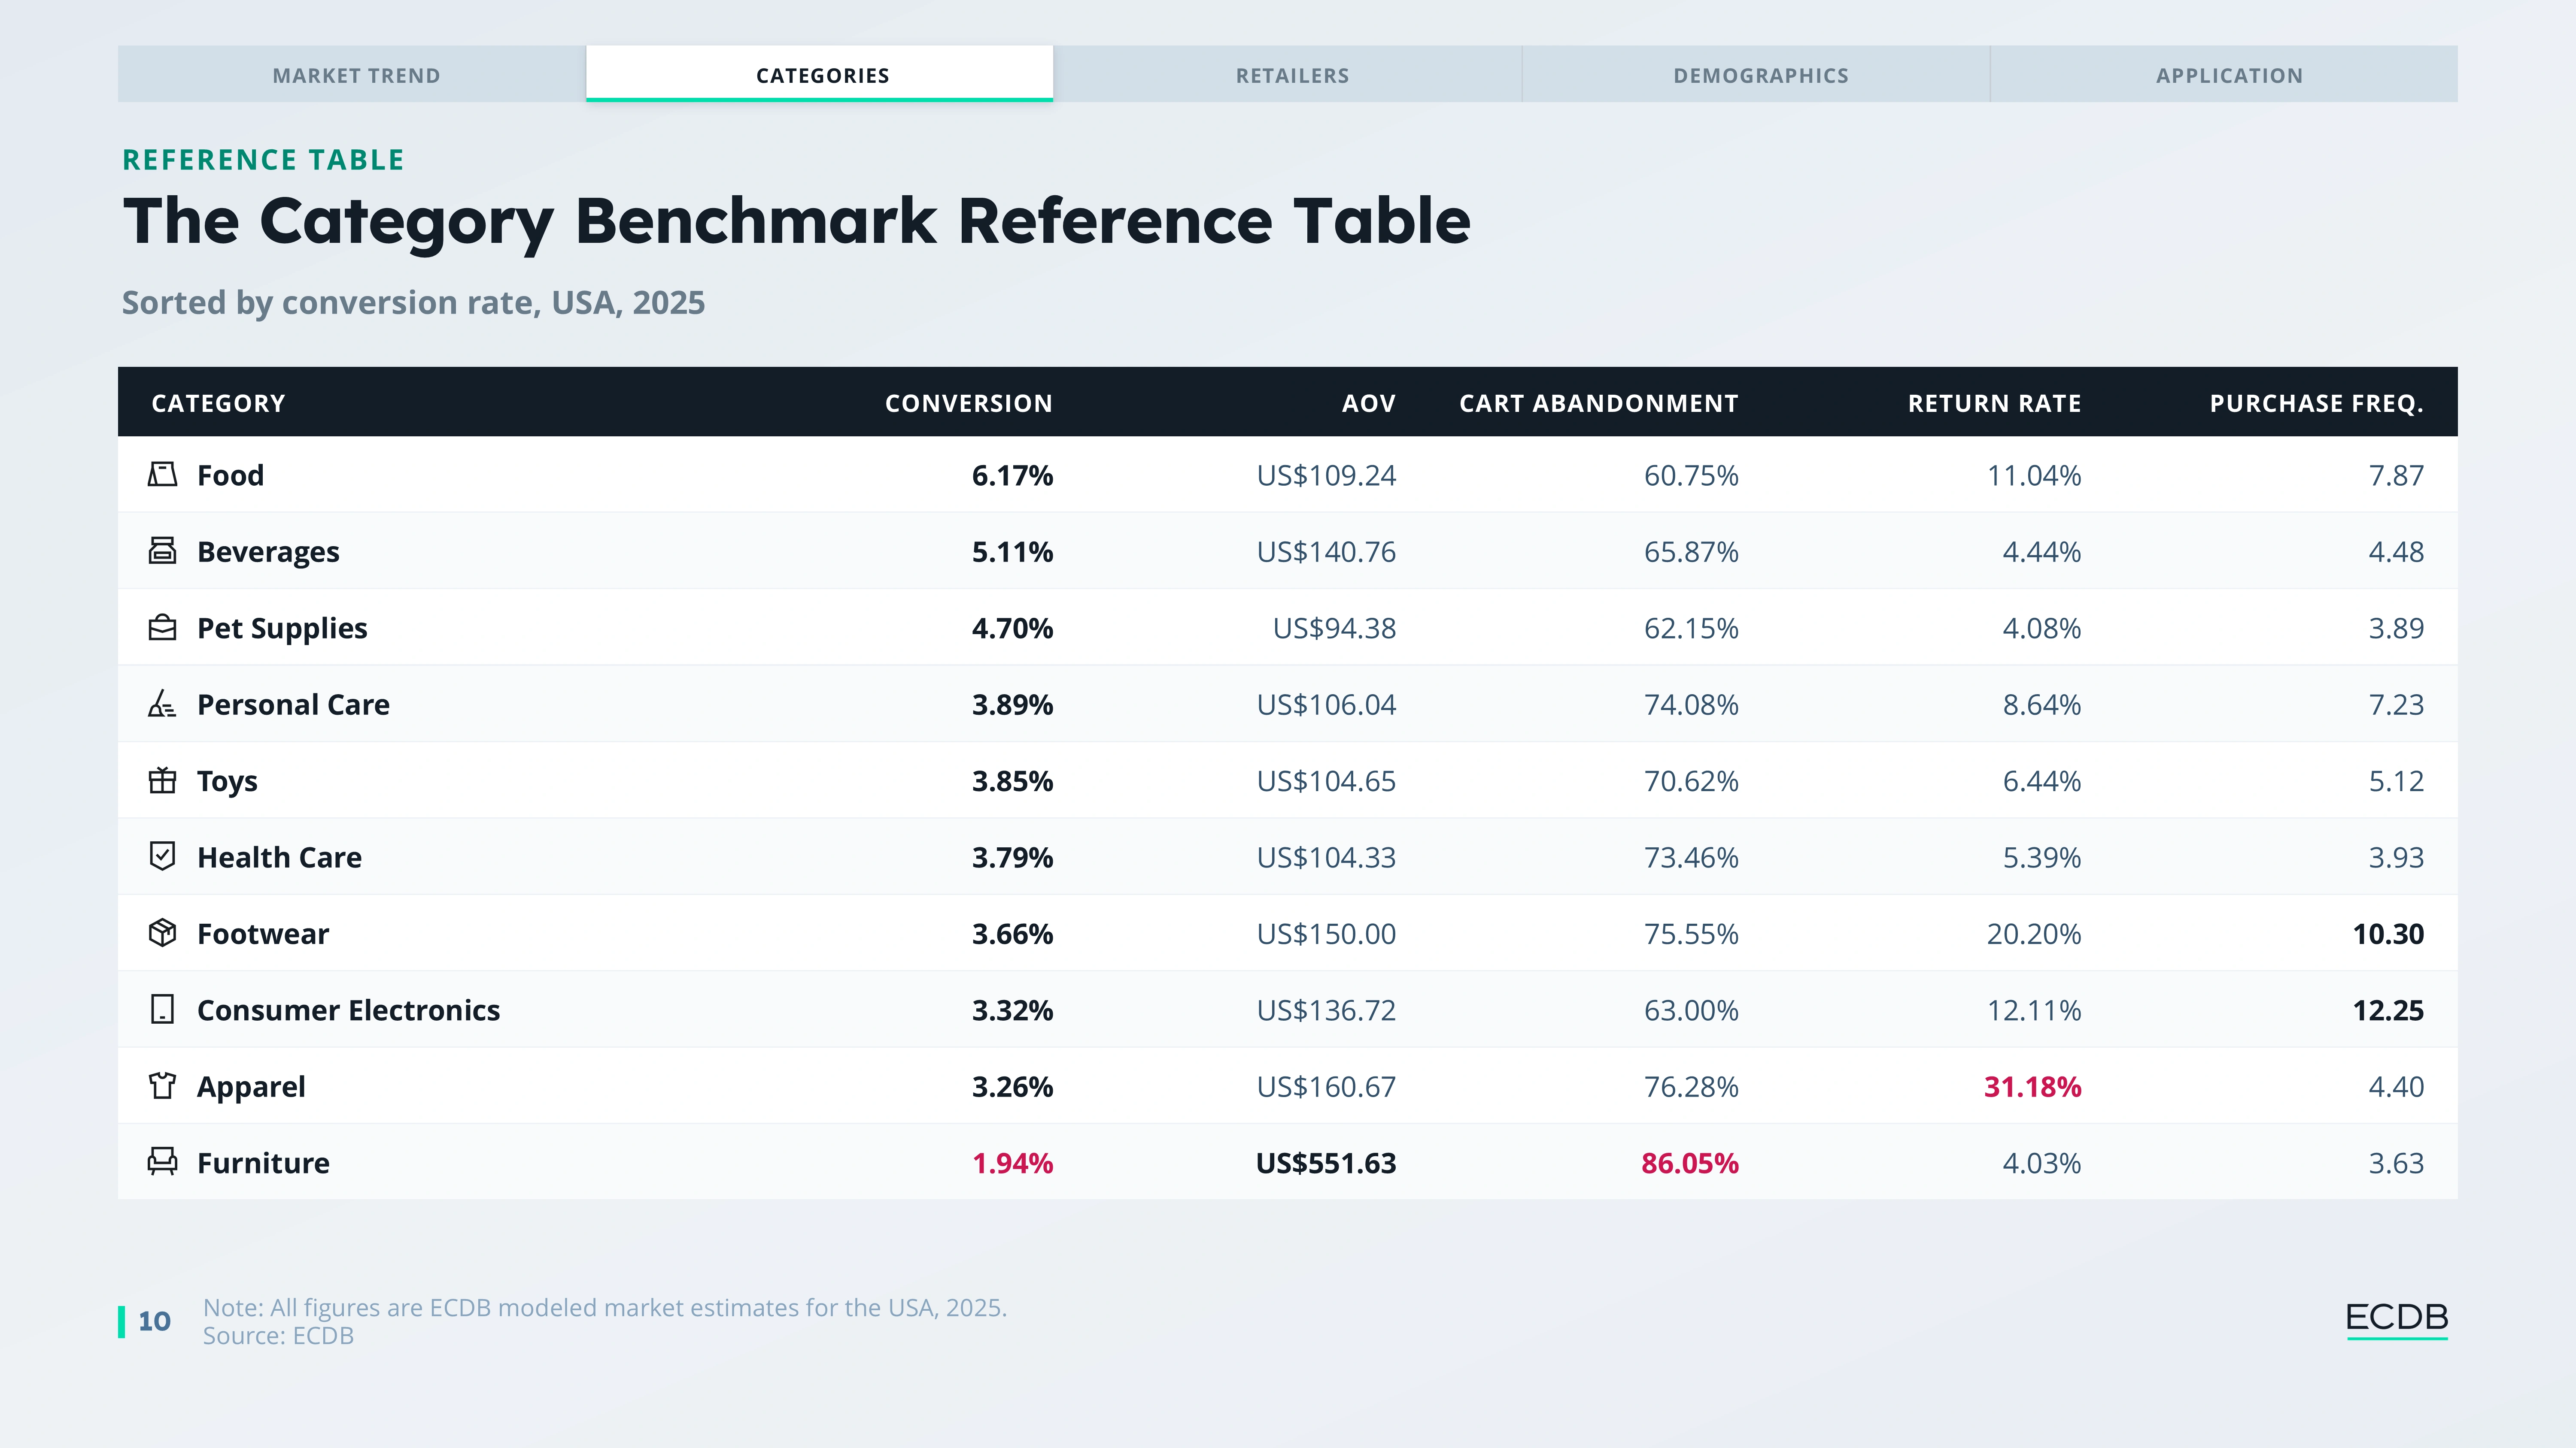Viewport: 2576px width, 1448px height.
Task: Click Pet Supplies cart abandonment 62.15%
Action: pos(1691,629)
